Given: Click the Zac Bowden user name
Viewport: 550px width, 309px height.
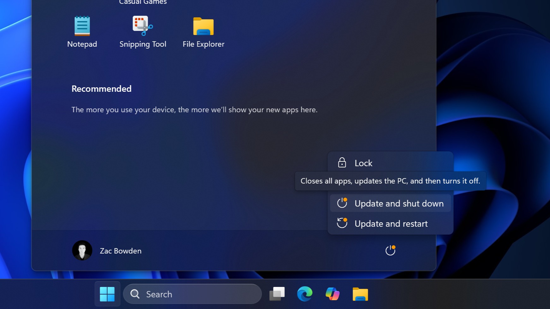Looking at the screenshot, I should pos(121,251).
